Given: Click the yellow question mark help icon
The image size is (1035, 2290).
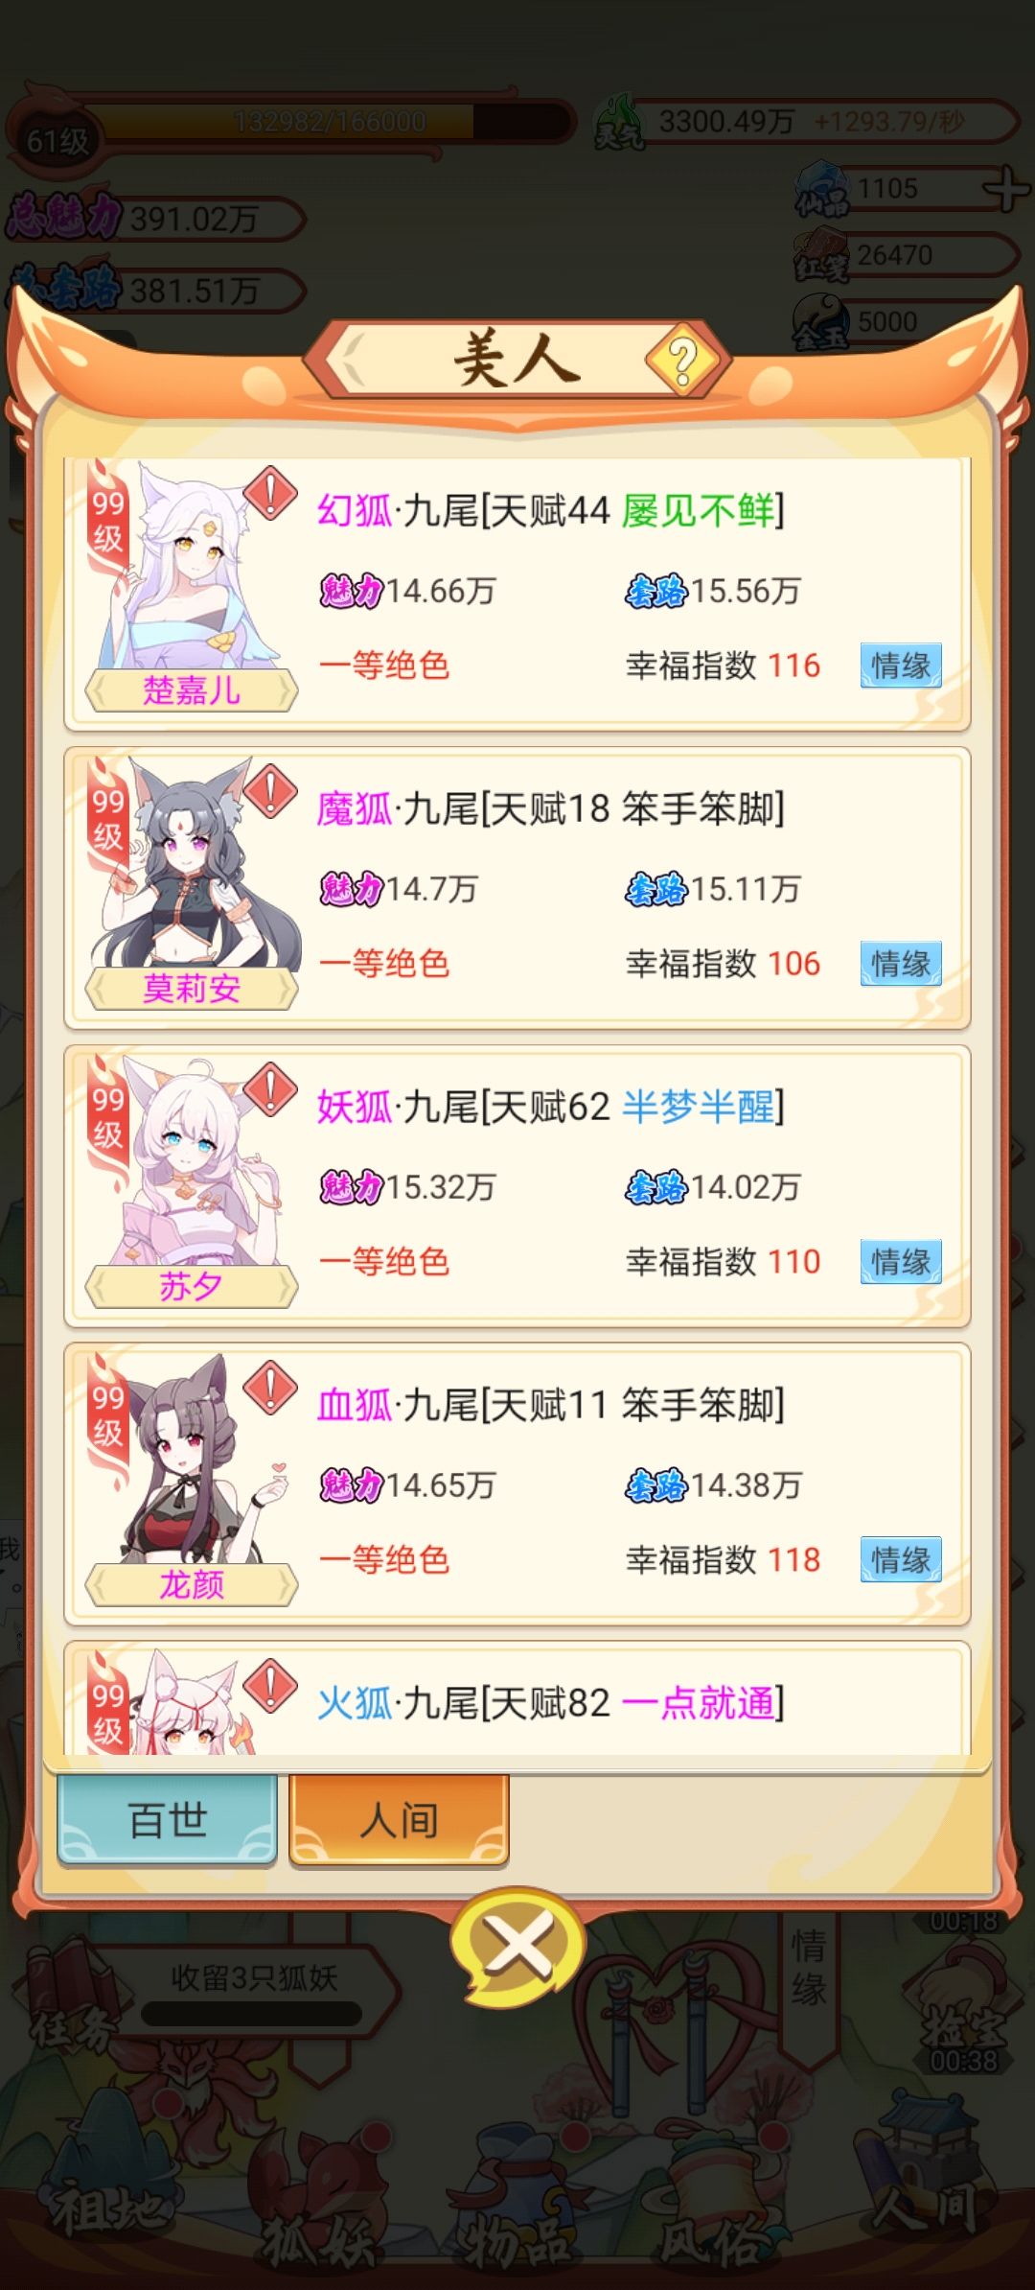Looking at the screenshot, I should [x=682, y=360].
